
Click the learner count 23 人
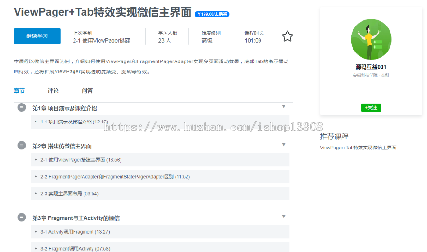[x=165, y=40]
